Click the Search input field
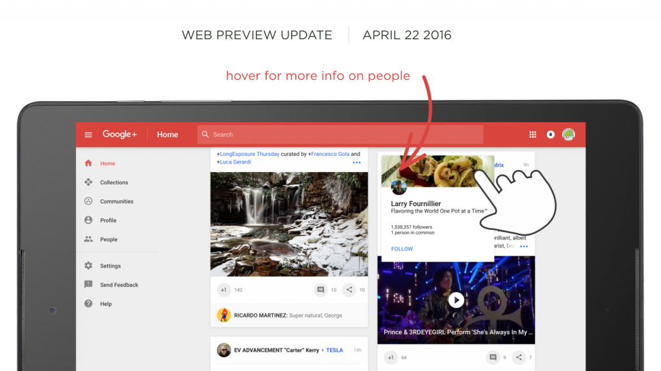The height and width of the screenshot is (371, 661). coord(340,135)
